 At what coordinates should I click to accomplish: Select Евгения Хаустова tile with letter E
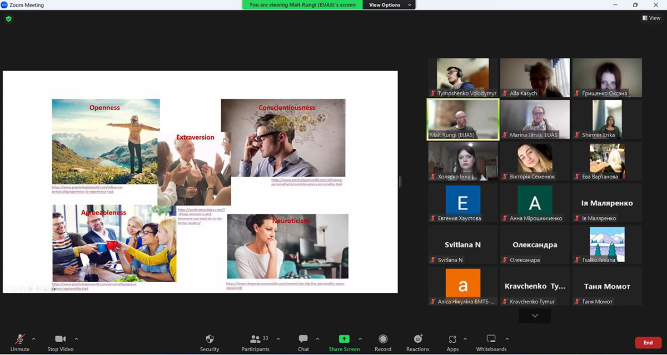pos(463,203)
